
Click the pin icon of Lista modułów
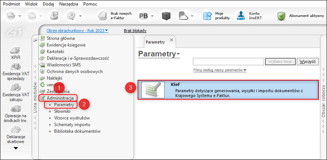[x=35, y=40]
